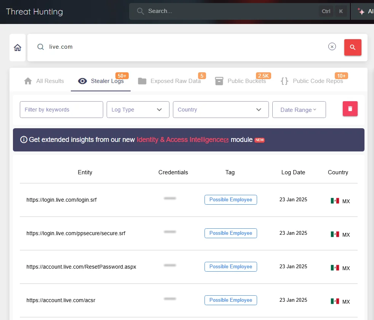Image resolution: width=374 pixels, height=320 pixels.
Task: Open the https://login.live.com/login.srf entity
Action: tap(62, 200)
